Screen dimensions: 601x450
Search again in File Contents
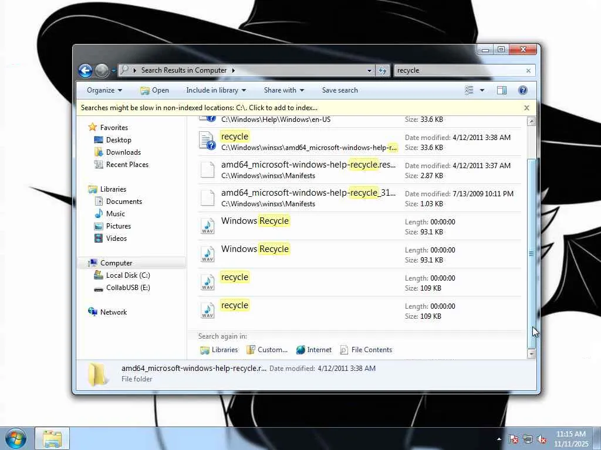[x=366, y=350]
